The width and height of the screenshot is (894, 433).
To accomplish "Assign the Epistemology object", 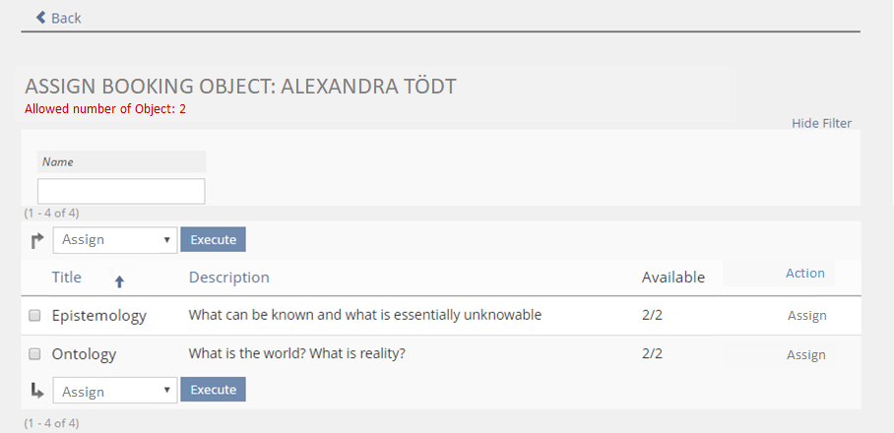I will tap(806, 316).
